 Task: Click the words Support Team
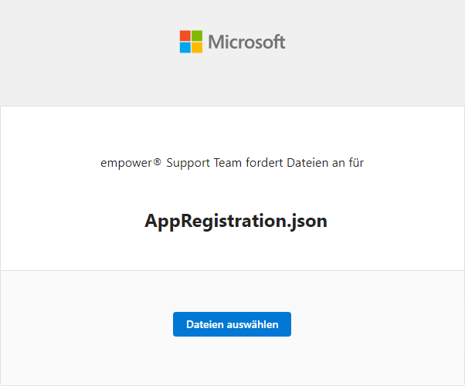point(202,163)
